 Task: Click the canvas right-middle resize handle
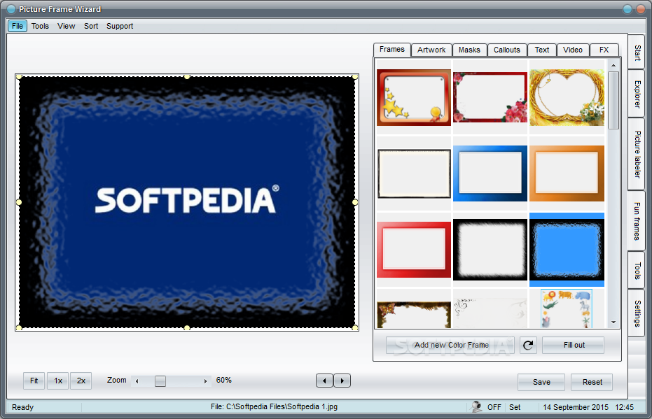click(354, 202)
